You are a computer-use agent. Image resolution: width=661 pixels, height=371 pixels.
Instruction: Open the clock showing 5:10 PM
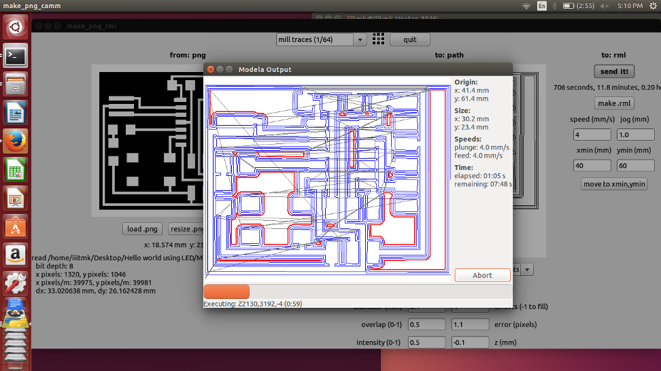[630, 6]
